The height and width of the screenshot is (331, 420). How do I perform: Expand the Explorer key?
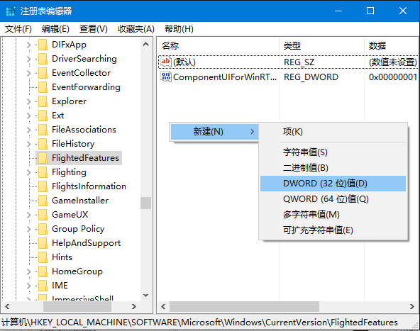point(29,101)
